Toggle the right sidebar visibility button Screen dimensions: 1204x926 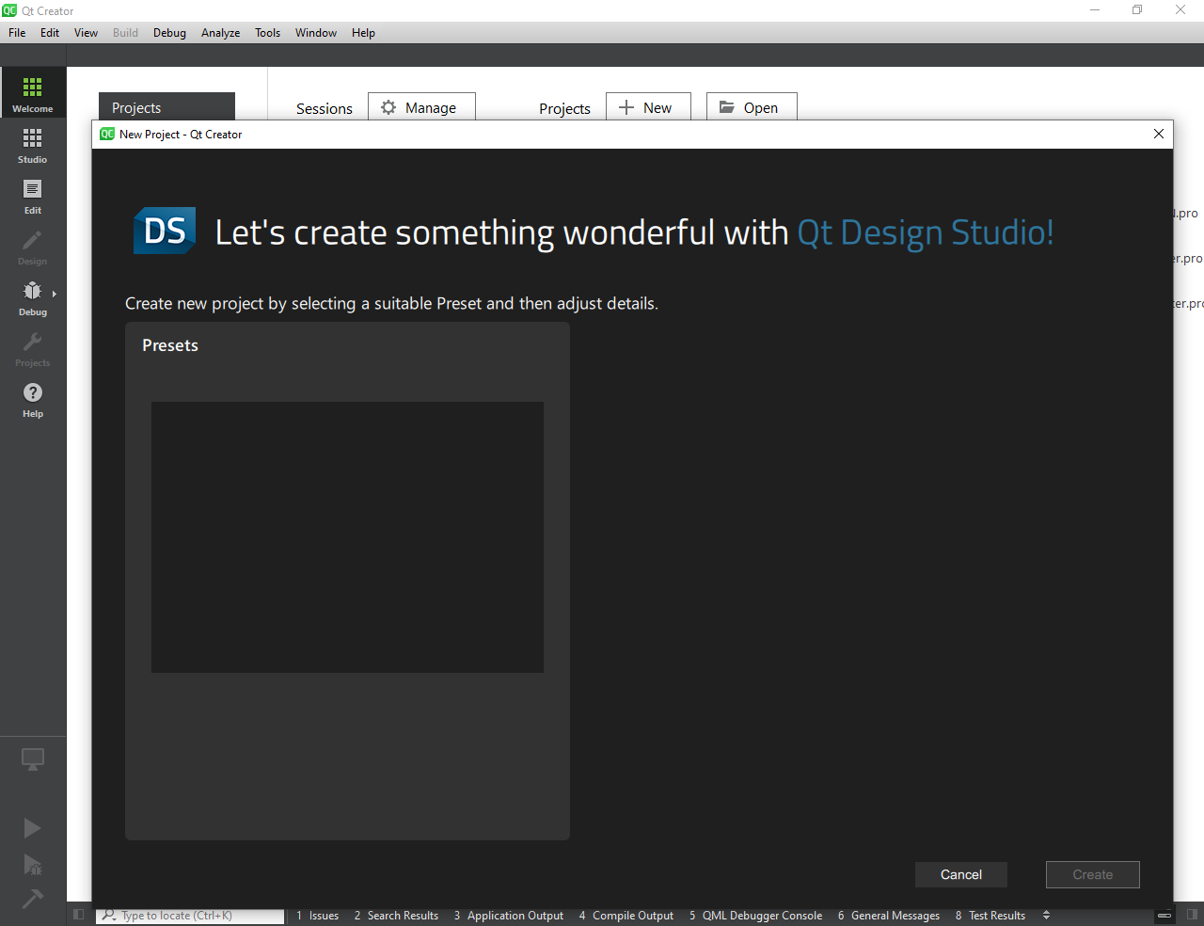click(1191, 915)
